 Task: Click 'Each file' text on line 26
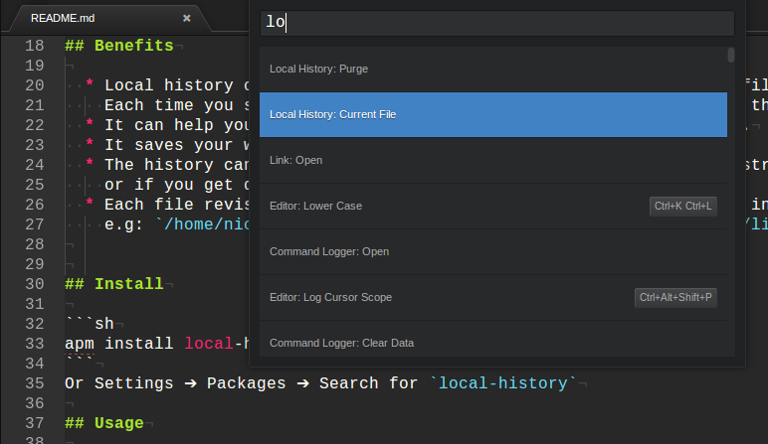[149, 205]
